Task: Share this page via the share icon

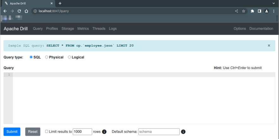Action: point(236,11)
